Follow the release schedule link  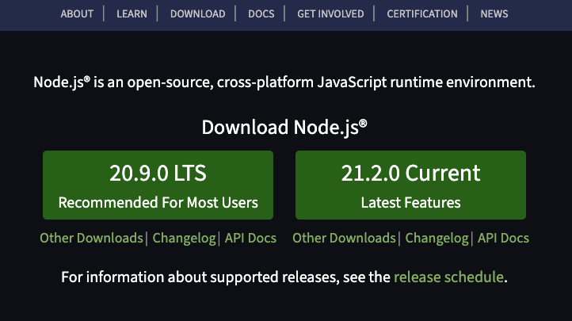point(448,277)
